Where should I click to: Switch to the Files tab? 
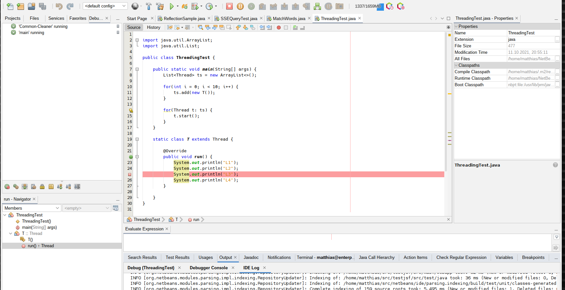[x=34, y=18]
